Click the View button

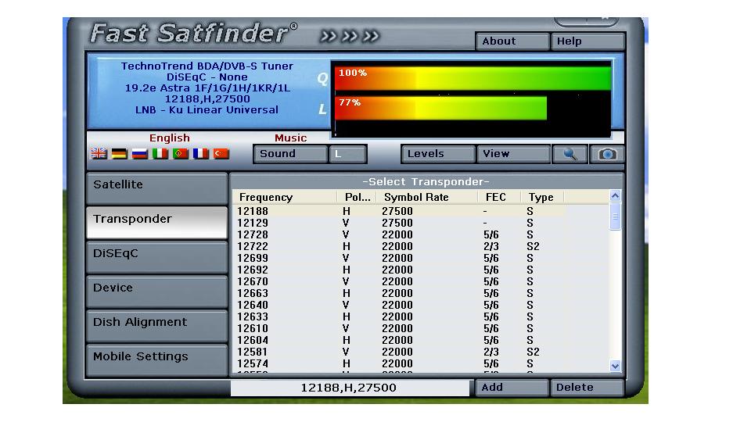(513, 154)
